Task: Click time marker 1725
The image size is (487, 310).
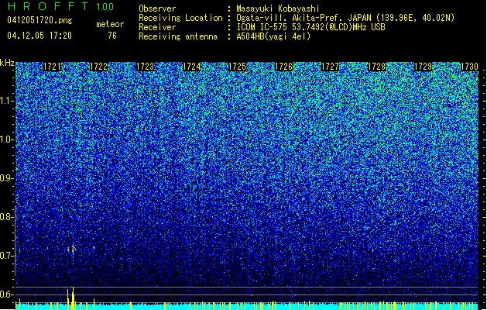Action: [x=238, y=67]
